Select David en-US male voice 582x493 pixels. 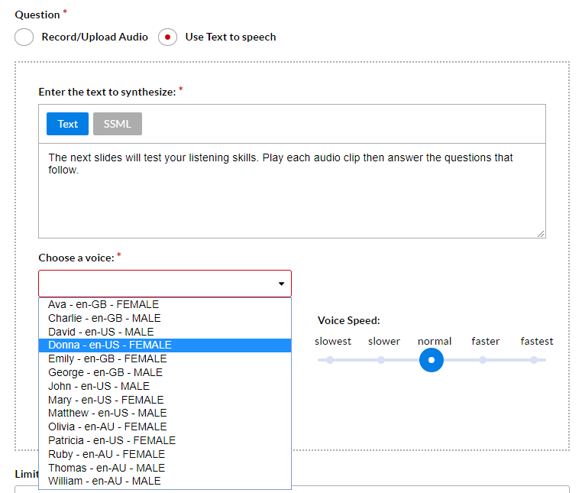pos(101,332)
